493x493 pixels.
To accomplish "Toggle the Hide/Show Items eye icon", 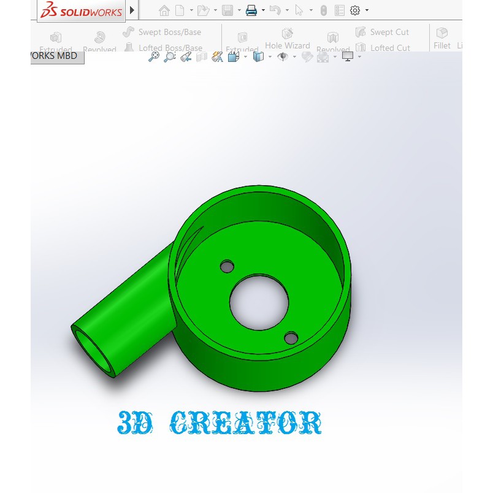I will [283, 57].
